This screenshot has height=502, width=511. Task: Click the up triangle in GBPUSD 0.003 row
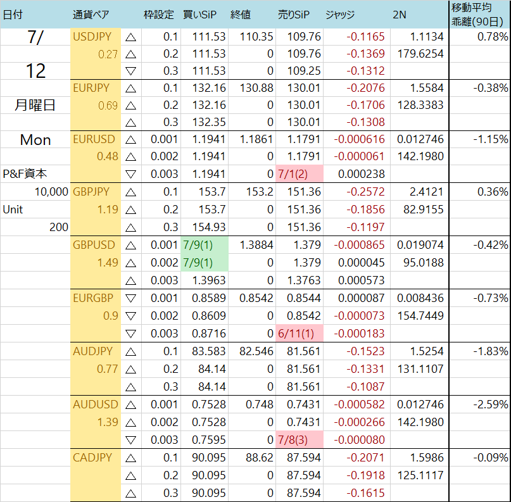coord(130,280)
